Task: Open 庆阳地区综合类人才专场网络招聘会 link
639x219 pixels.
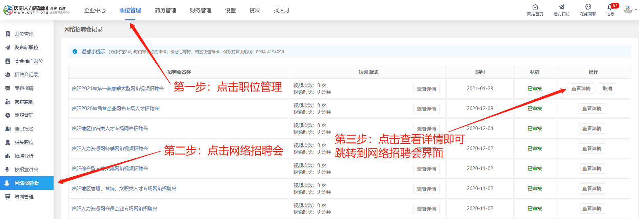Action: coord(110,128)
